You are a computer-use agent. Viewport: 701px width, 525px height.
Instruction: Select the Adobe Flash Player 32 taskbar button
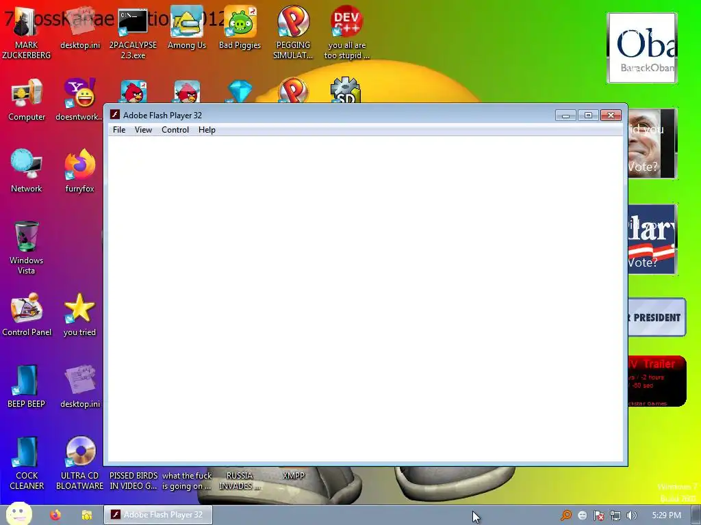(x=158, y=515)
